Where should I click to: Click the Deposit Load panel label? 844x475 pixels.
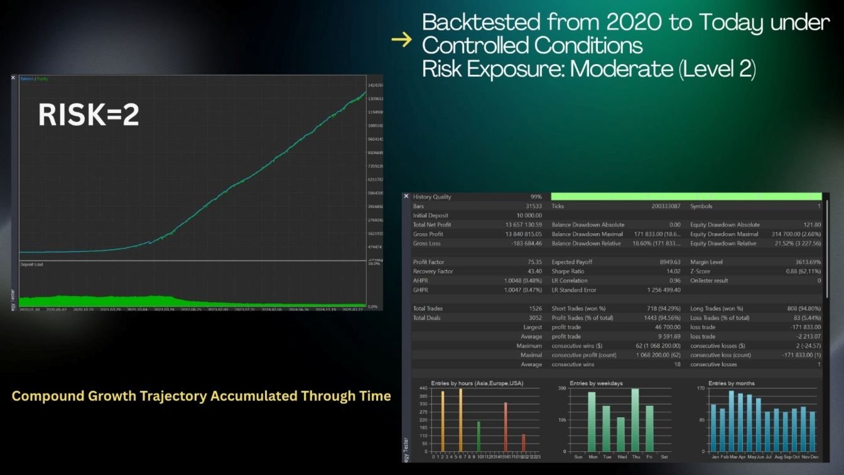[x=31, y=265]
